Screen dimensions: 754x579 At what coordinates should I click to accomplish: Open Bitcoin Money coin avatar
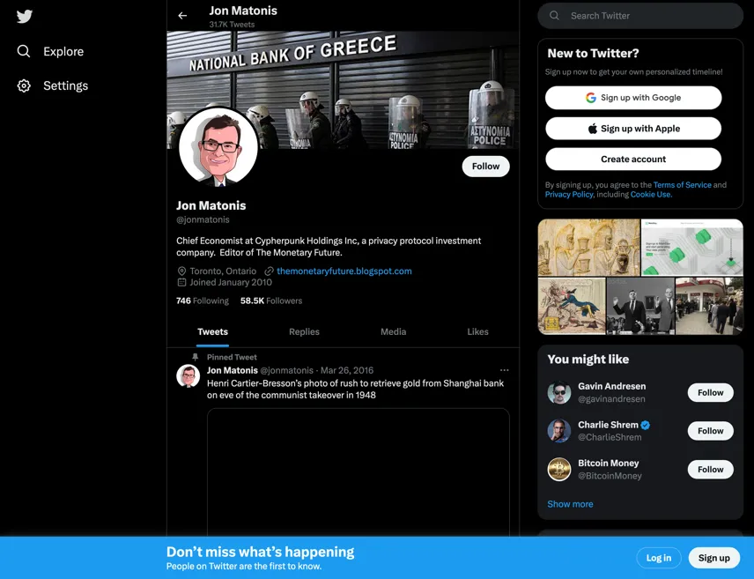558,469
